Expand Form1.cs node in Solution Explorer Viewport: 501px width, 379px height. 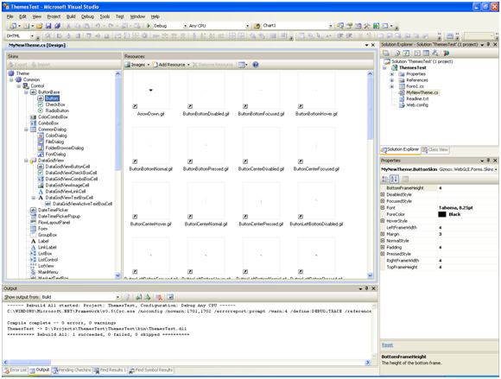tap(392, 86)
